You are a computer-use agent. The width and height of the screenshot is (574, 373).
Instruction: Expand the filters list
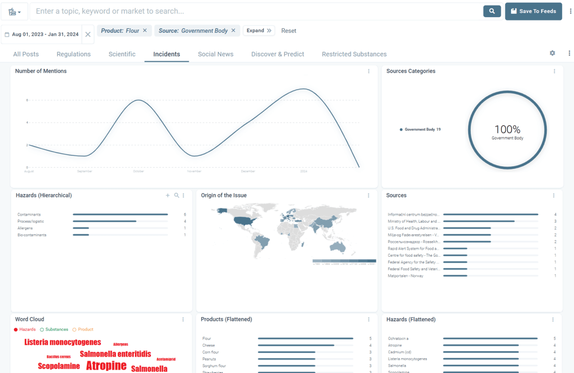(x=259, y=31)
